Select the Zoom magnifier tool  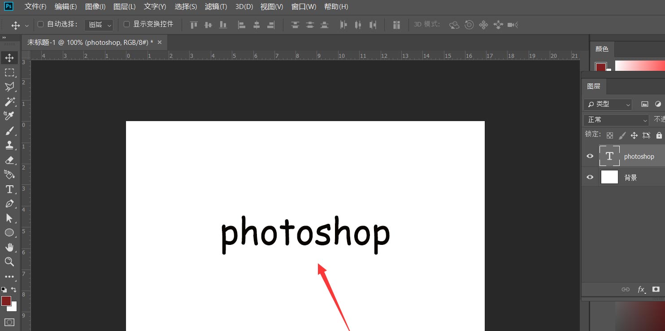(9, 262)
